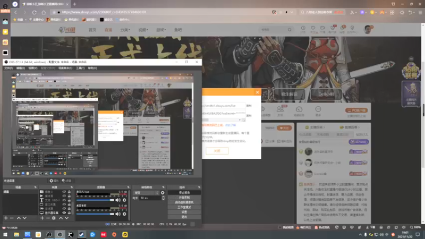The height and width of the screenshot is (239, 425).
Task: Add a new scene with plus icon
Action: coord(6,218)
